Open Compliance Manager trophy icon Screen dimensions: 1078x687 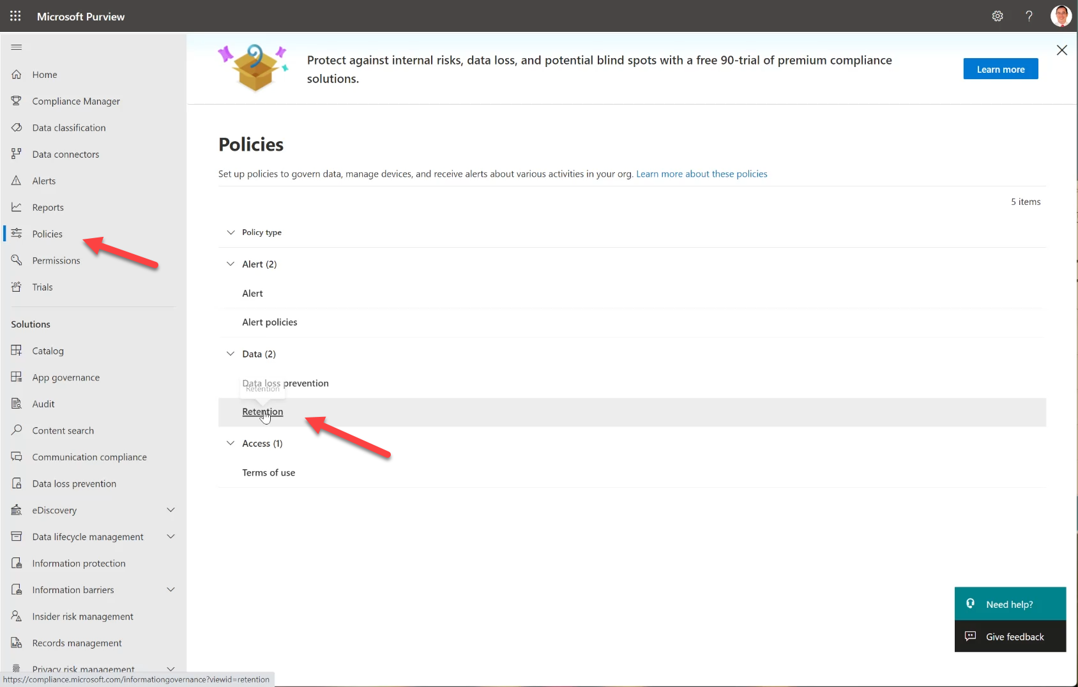(x=17, y=101)
